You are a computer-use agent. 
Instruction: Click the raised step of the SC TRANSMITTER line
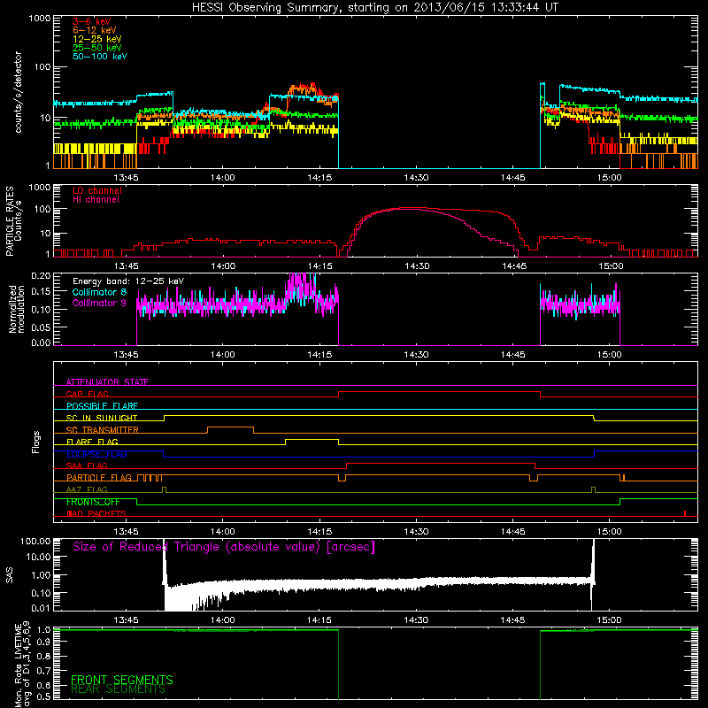pos(230,427)
